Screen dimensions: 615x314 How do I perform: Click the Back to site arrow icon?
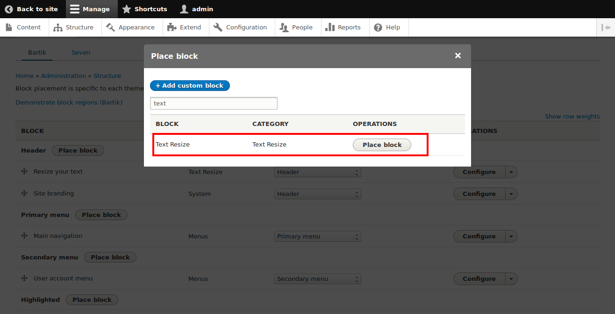(9, 9)
